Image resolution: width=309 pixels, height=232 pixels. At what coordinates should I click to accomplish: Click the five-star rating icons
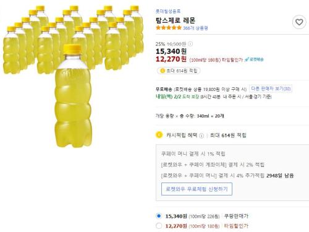point(169,28)
